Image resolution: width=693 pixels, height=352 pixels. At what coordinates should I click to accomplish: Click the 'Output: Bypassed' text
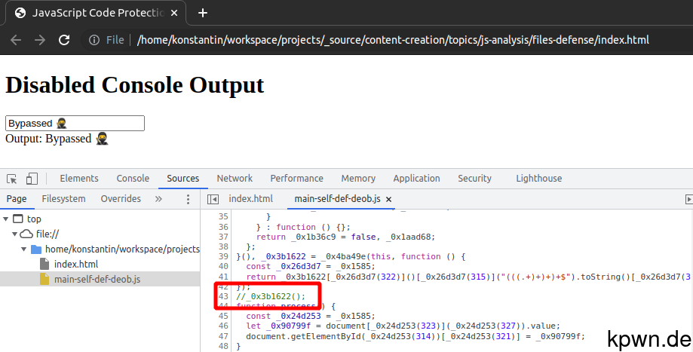(57, 139)
